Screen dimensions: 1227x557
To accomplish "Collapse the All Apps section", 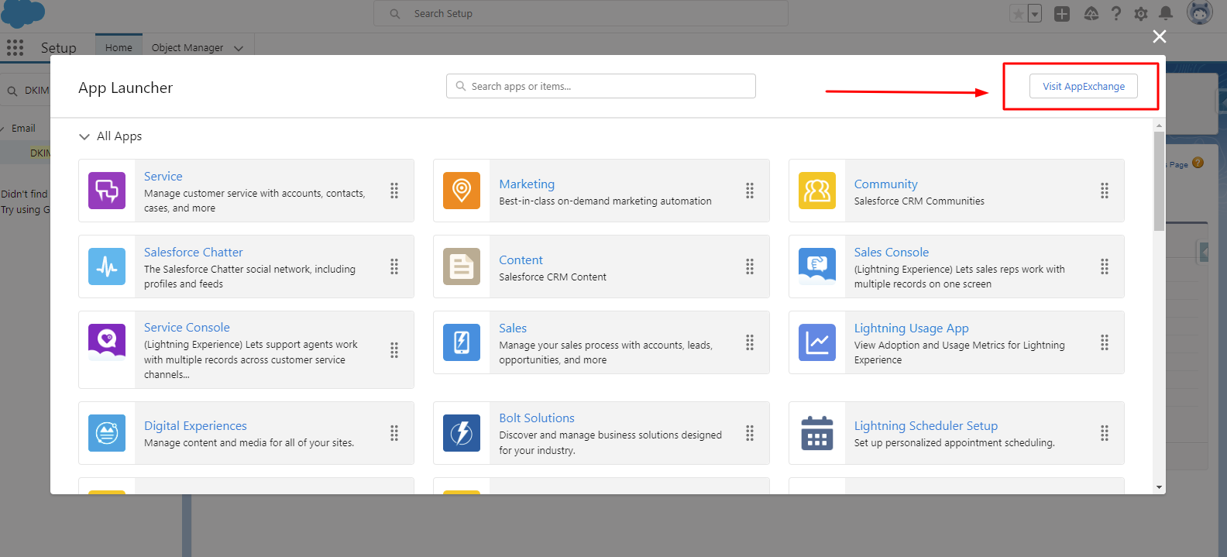I will click(84, 137).
